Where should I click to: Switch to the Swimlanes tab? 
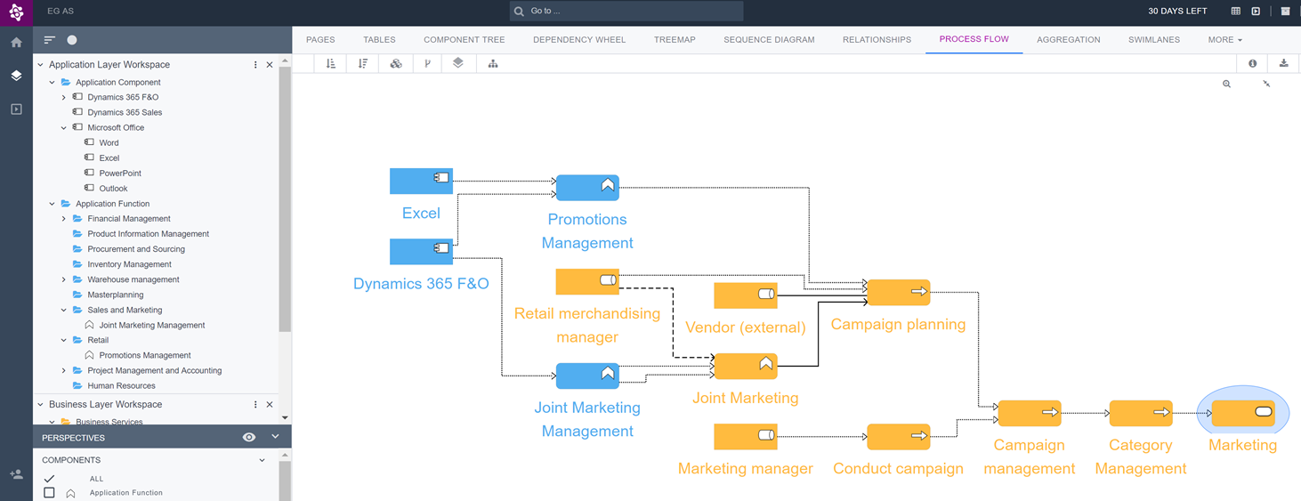[x=1153, y=39]
